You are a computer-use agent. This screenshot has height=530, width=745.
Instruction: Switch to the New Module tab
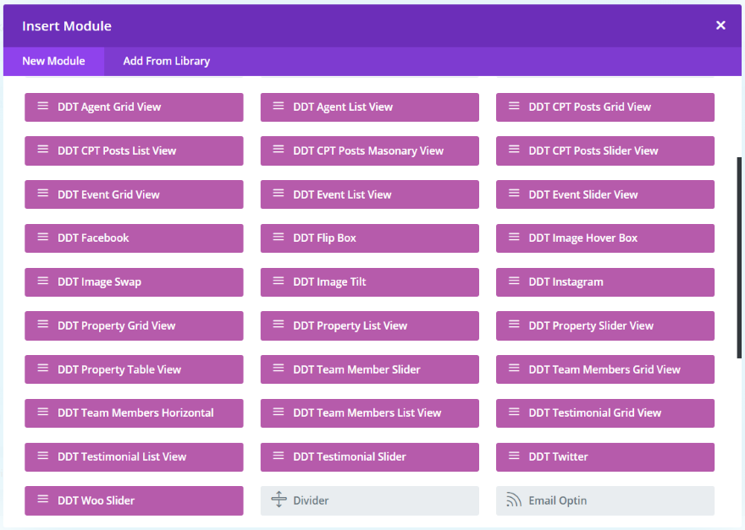[53, 61]
